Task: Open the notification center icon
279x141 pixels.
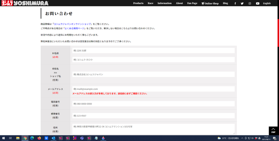Action: (x=275, y=138)
